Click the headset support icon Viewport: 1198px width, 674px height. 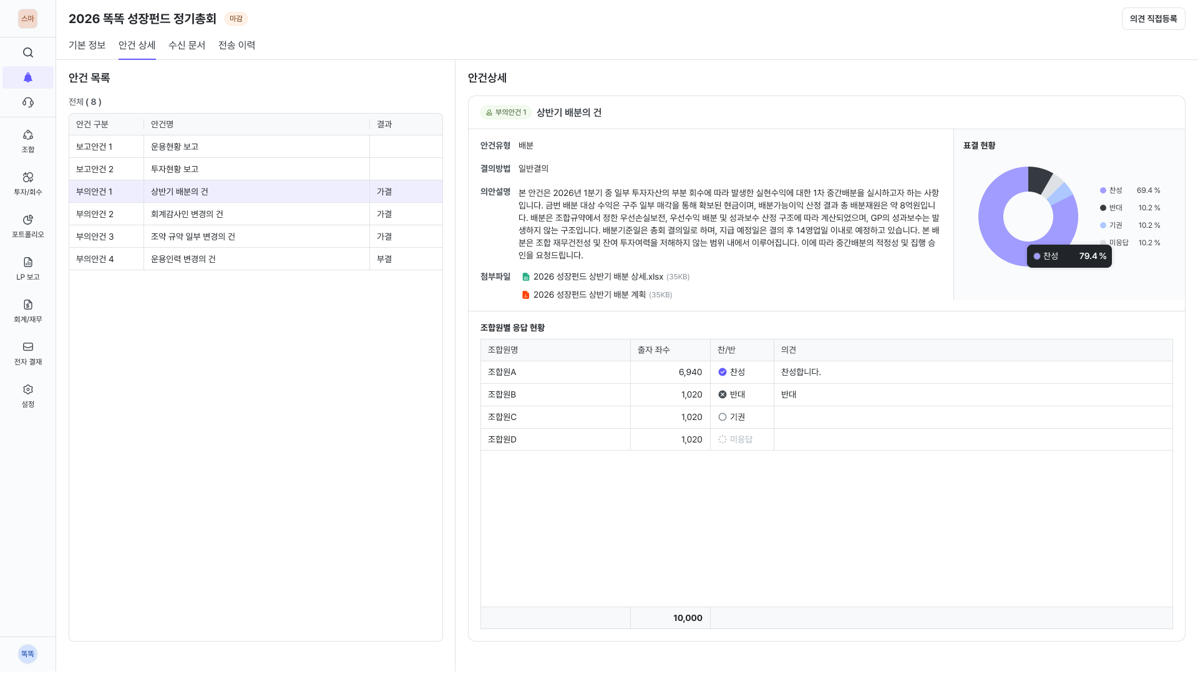coord(28,102)
